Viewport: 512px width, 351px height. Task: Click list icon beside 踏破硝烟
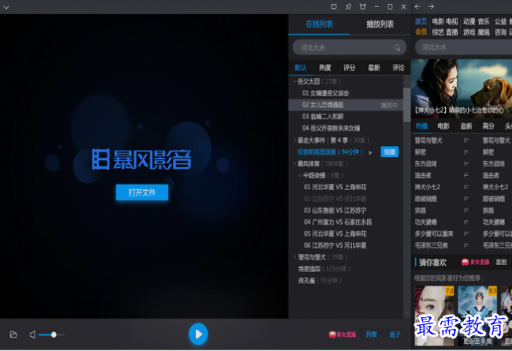[x=466, y=199]
